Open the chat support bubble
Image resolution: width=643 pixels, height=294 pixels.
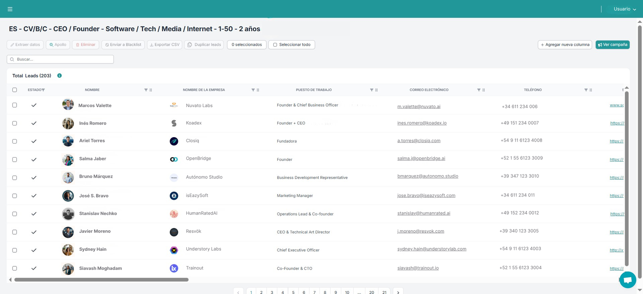click(x=627, y=280)
